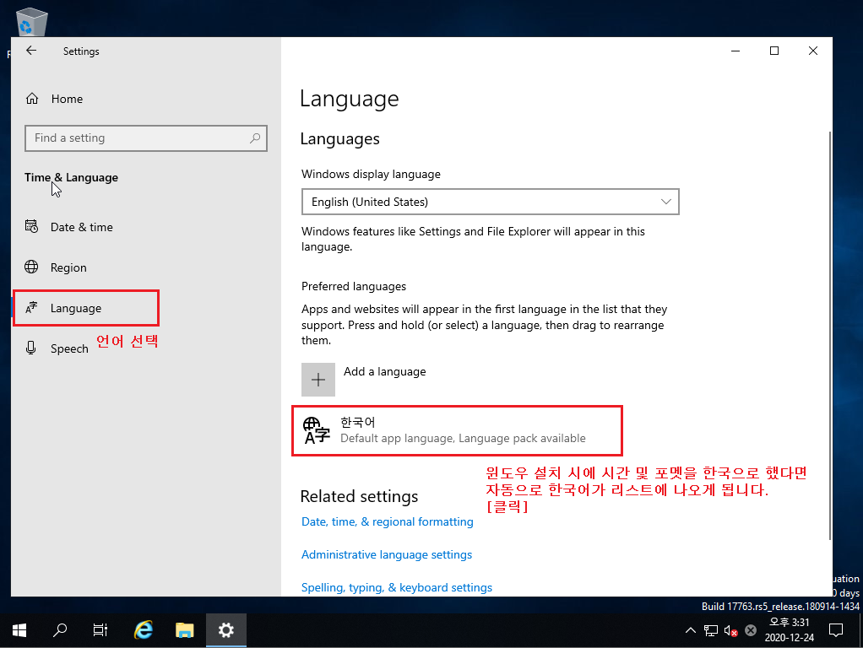Click the network tray icon
This screenshot has width=863, height=648.
(x=710, y=630)
